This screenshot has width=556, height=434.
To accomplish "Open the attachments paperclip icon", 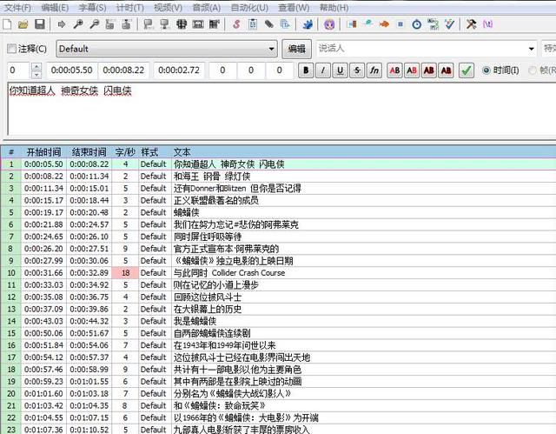I will [x=269, y=24].
